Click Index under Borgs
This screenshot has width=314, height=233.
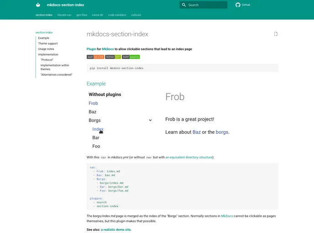[98, 129]
